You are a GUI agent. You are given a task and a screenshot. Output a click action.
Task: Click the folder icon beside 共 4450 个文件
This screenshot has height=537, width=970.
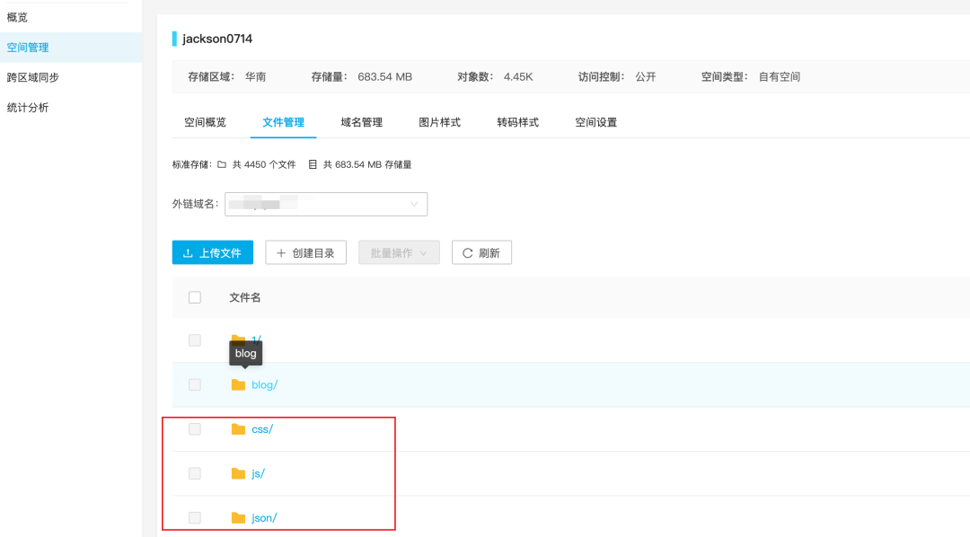pos(218,163)
